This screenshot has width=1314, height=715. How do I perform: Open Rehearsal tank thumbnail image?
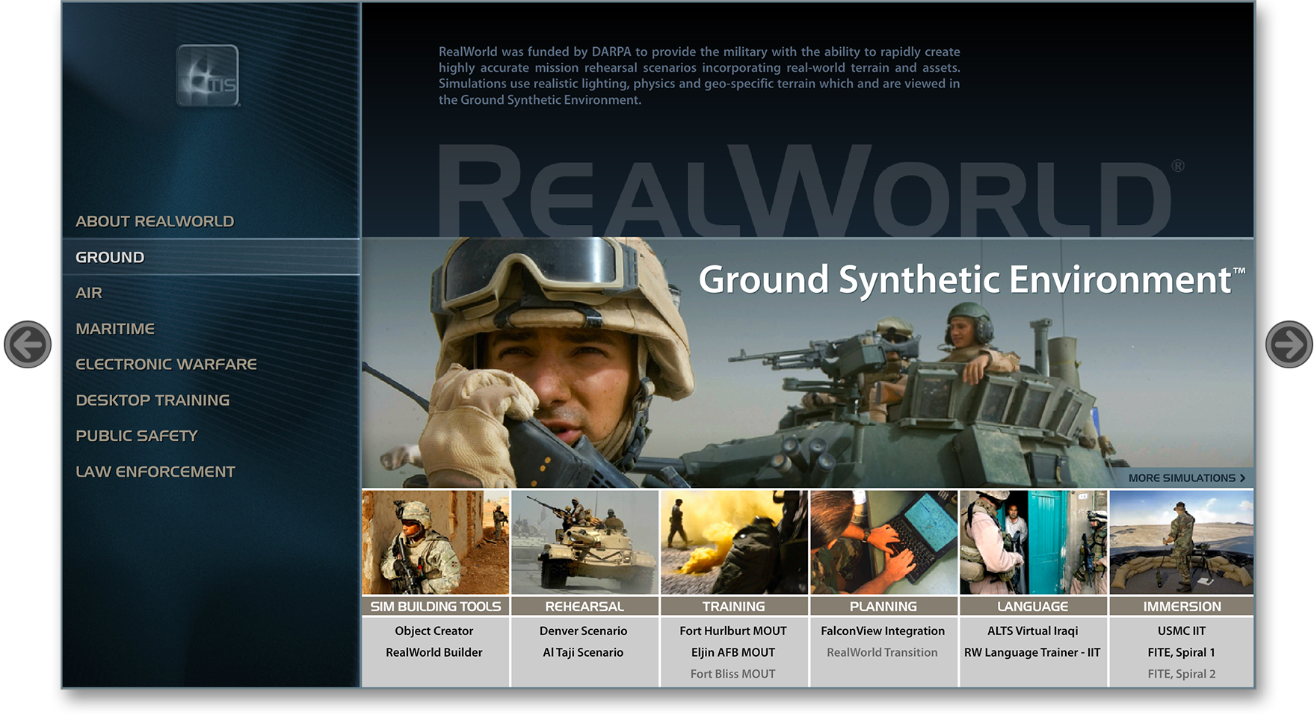584,542
